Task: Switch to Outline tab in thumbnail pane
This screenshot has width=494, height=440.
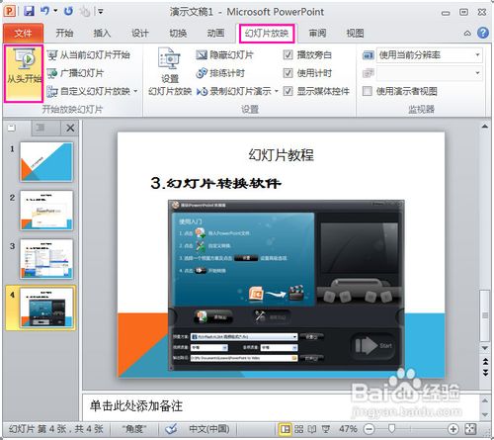Action: [41, 128]
